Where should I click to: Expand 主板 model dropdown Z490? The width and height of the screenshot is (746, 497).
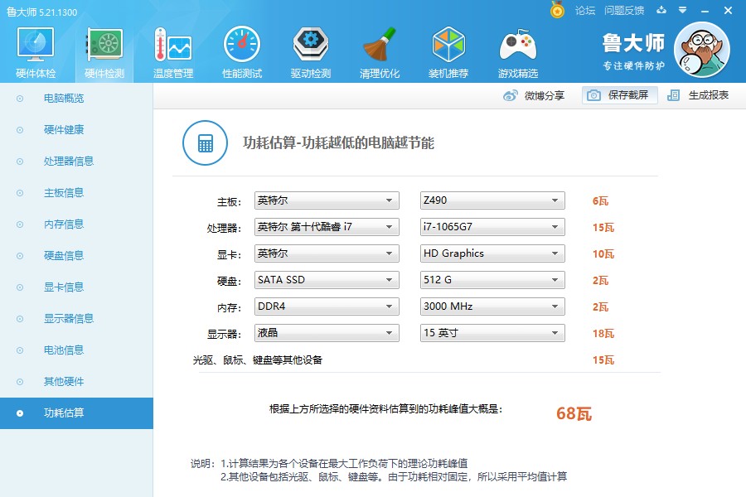tap(492, 200)
